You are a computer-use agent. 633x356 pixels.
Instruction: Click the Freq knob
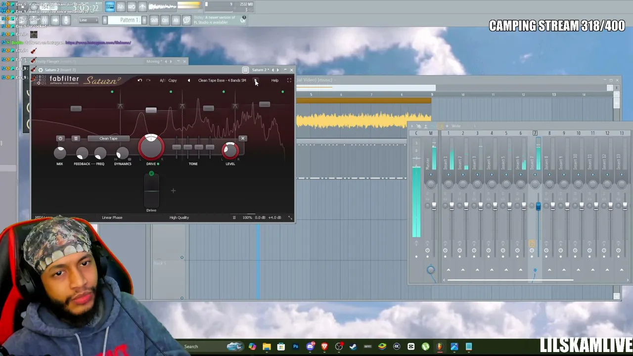[x=100, y=154]
